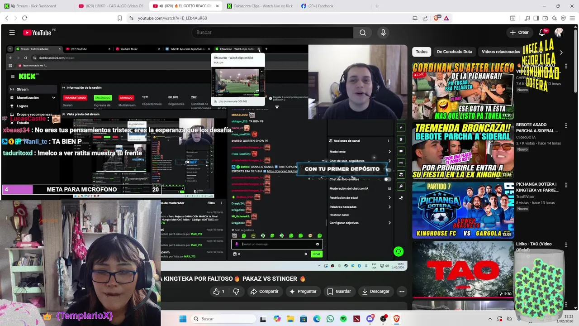Click the Preguntar button
579x326 pixels.
point(303,292)
